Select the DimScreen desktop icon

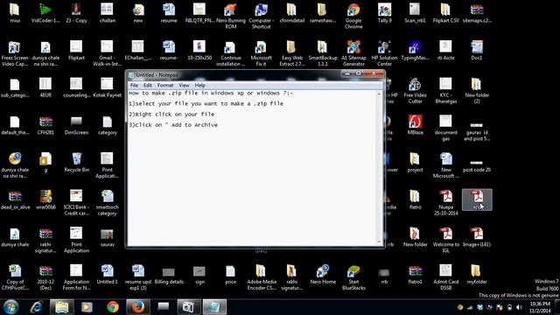pos(76,125)
